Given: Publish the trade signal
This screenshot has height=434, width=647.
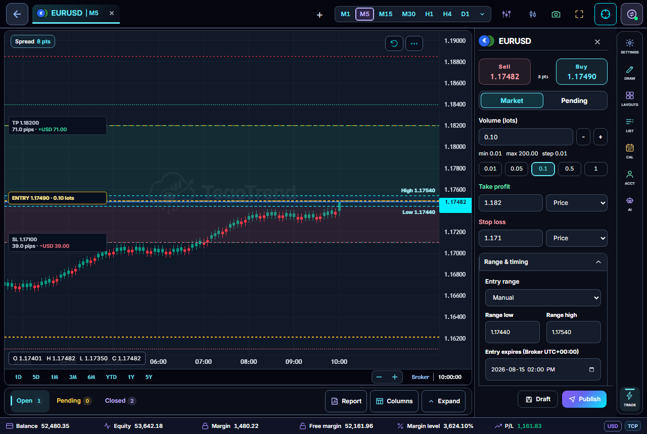Looking at the screenshot, I should 584,399.
